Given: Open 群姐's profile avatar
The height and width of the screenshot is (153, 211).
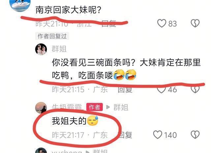Looking at the screenshot, I should [41, 49].
